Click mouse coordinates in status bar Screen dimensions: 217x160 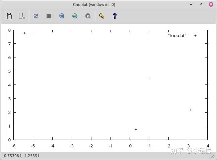(21, 156)
